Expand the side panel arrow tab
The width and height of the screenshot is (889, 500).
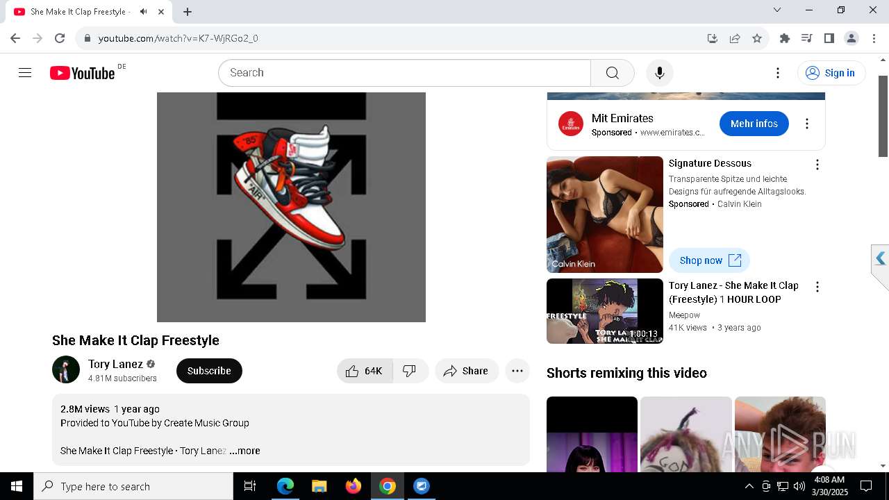pyautogui.click(x=881, y=259)
